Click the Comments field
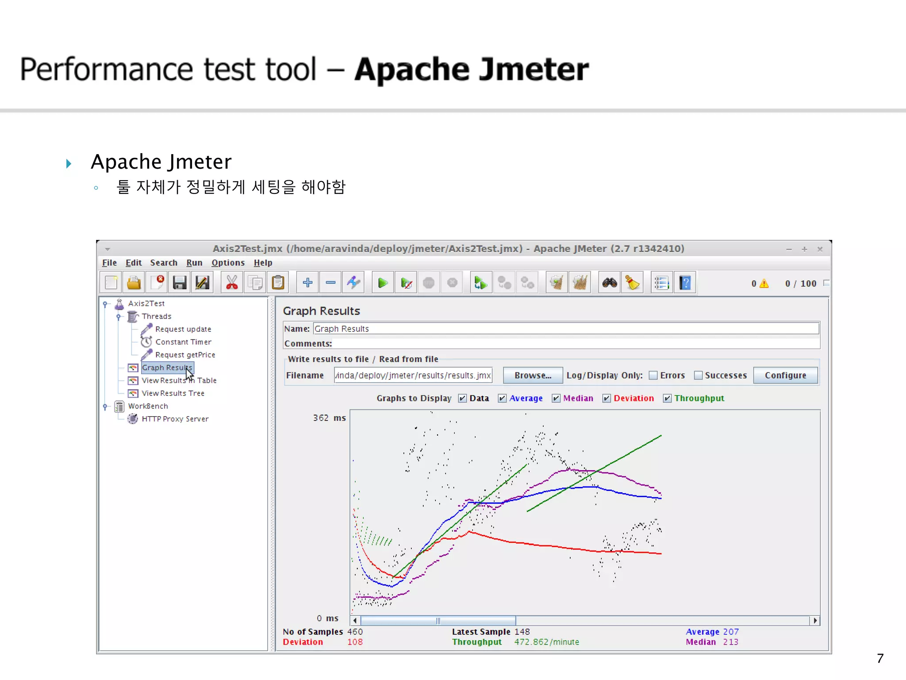The height and width of the screenshot is (680, 906). click(x=576, y=344)
